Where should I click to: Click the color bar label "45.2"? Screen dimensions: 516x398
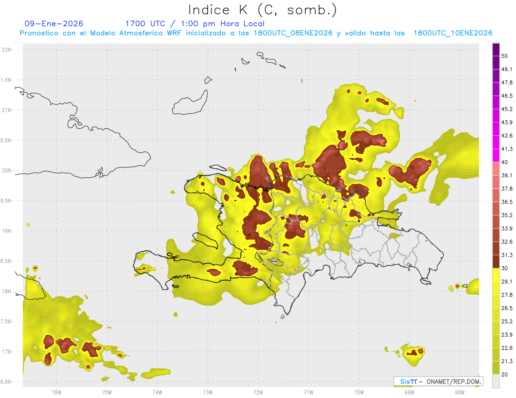[507, 109]
